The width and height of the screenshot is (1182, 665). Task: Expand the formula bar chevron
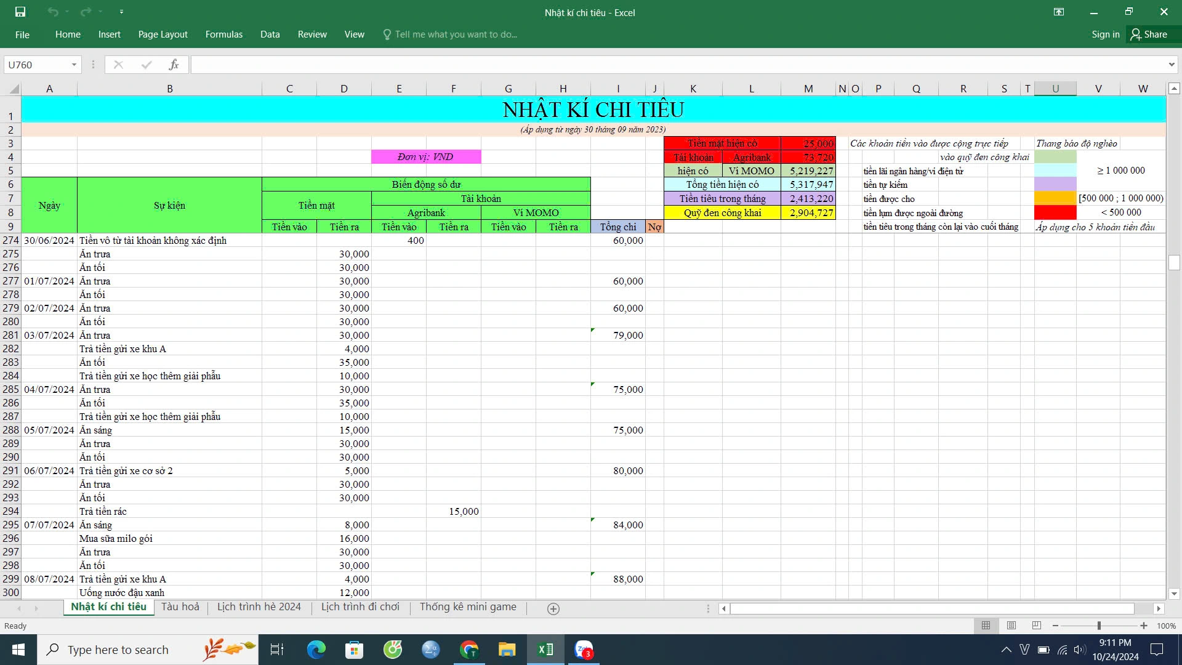coord(1171,65)
